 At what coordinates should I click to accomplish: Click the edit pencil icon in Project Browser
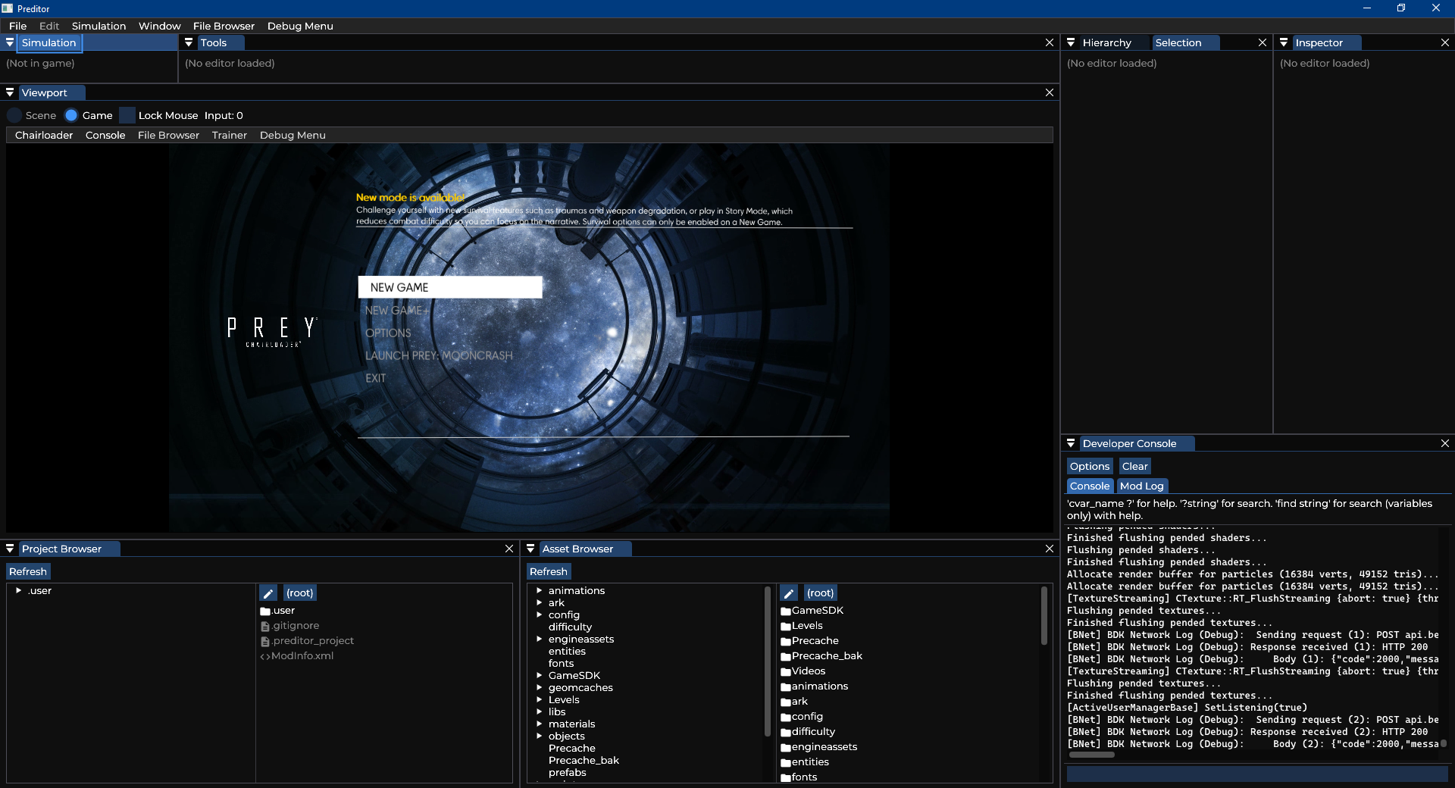(268, 593)
